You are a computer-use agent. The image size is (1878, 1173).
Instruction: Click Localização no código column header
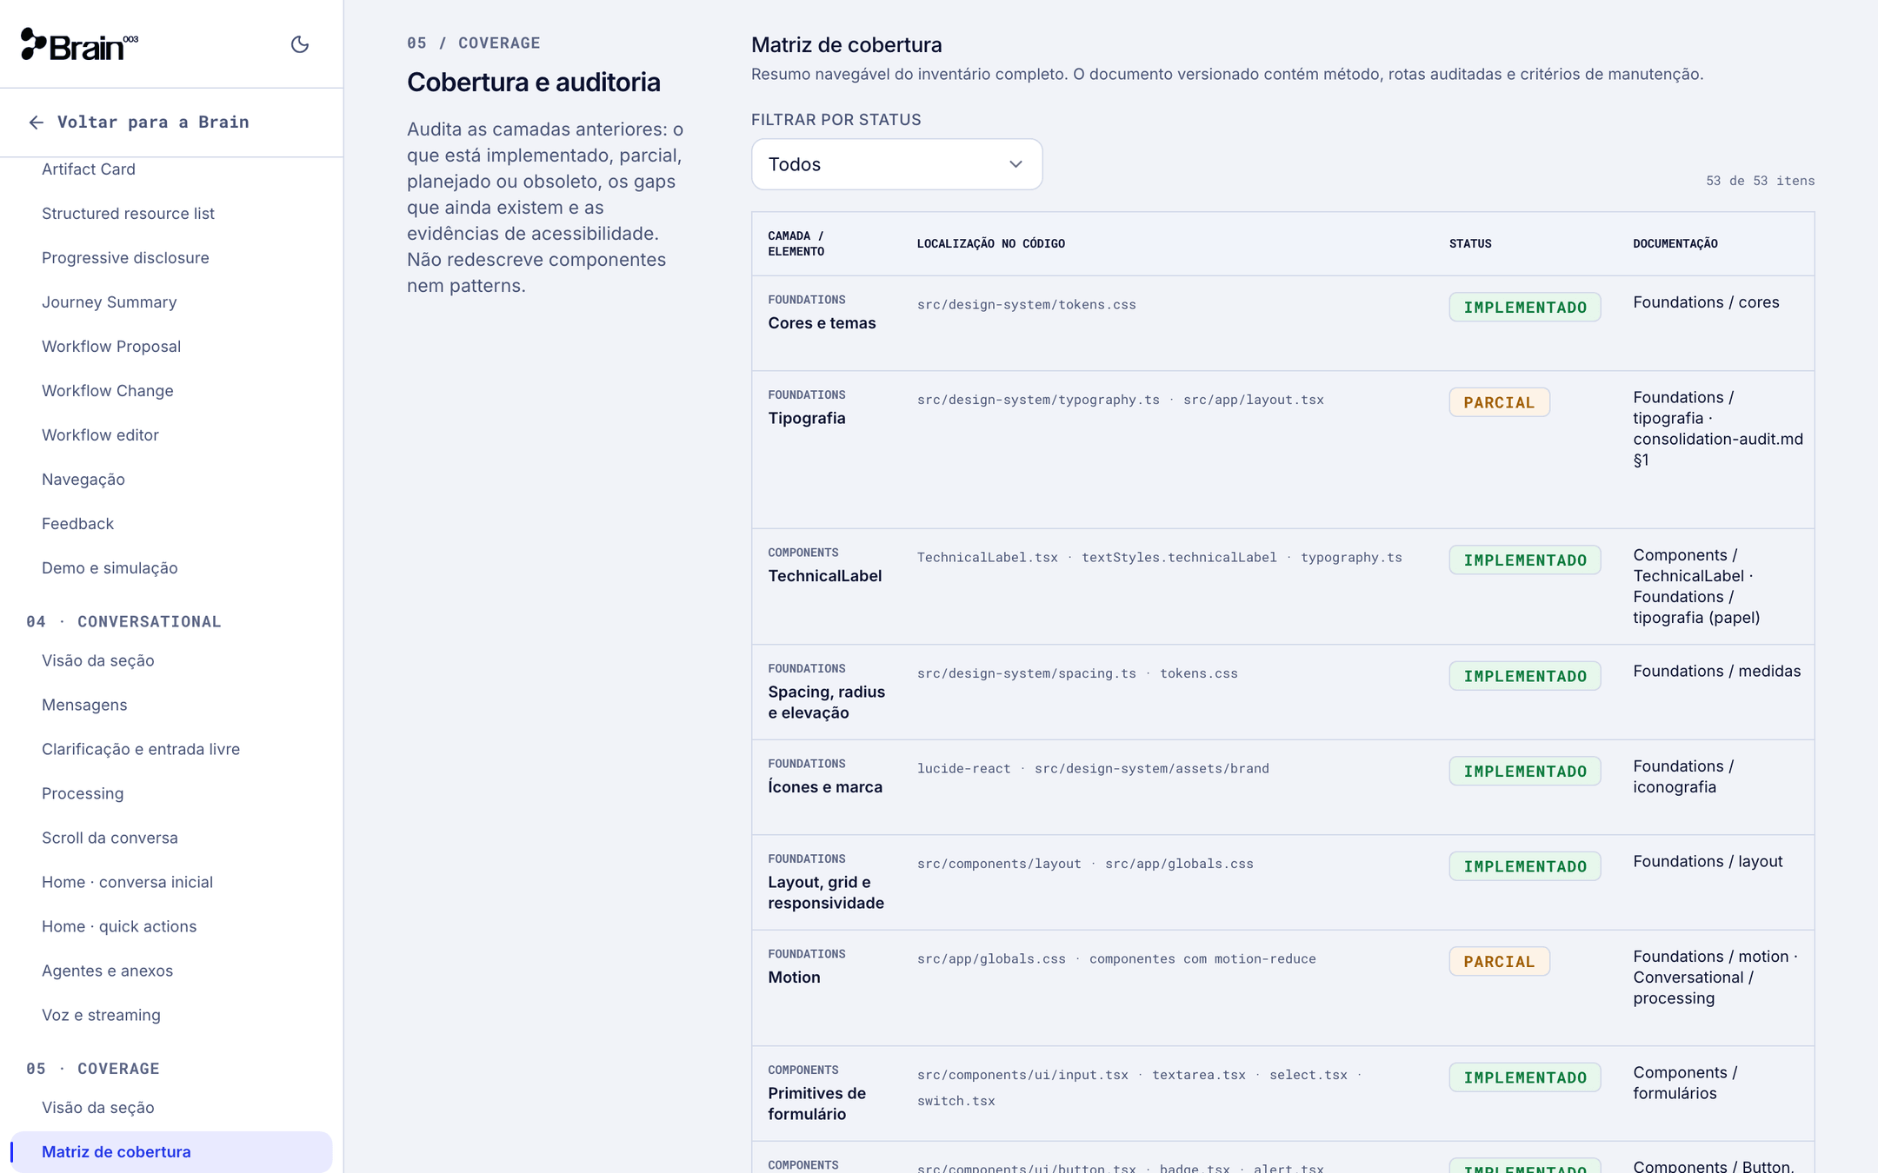990,244
